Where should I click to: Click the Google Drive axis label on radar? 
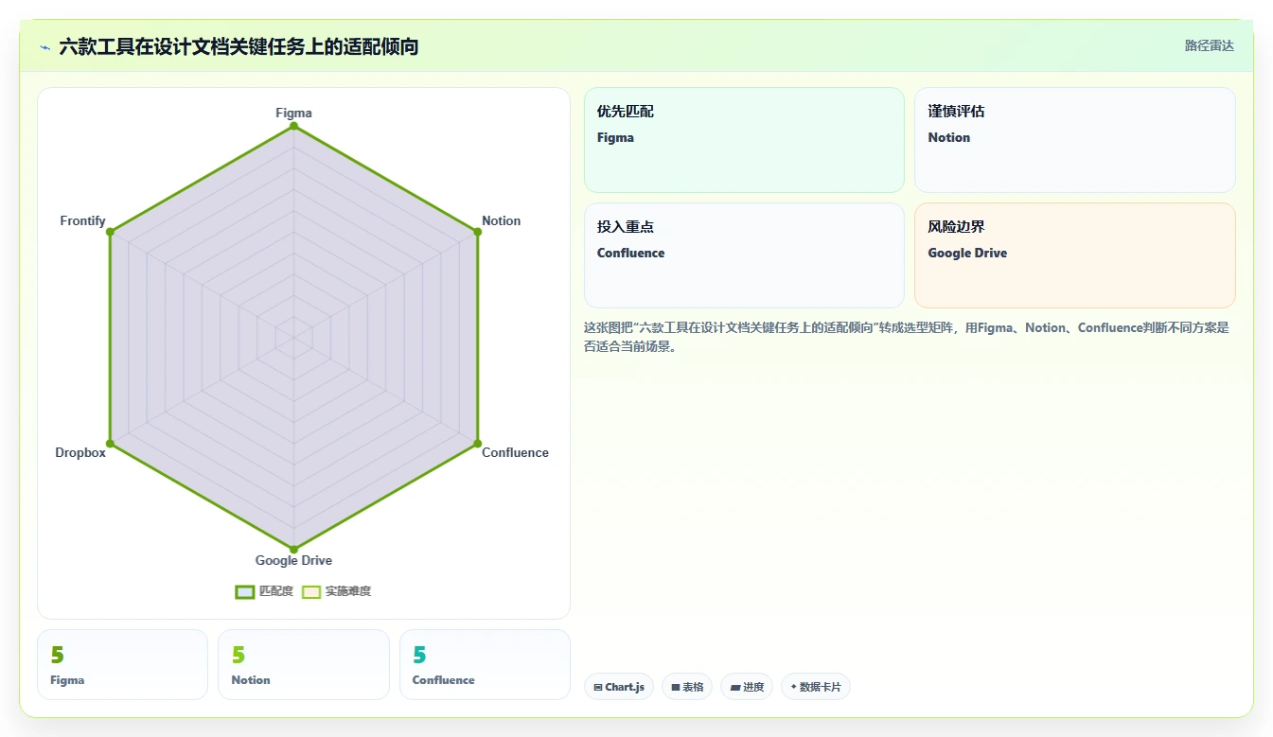[293, 560]
